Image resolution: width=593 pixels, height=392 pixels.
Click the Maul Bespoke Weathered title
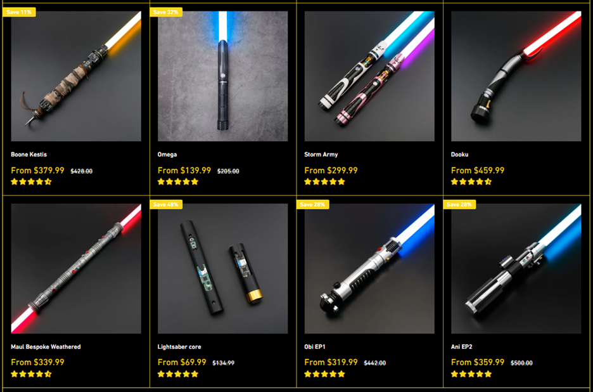click(46, 347)
